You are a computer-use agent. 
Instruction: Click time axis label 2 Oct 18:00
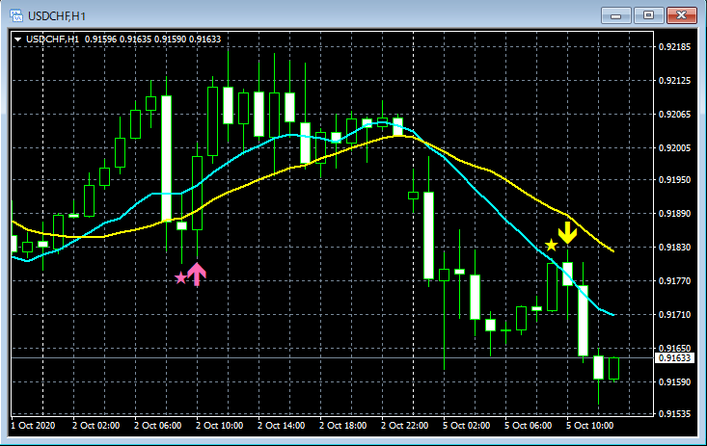coord(343,425)
